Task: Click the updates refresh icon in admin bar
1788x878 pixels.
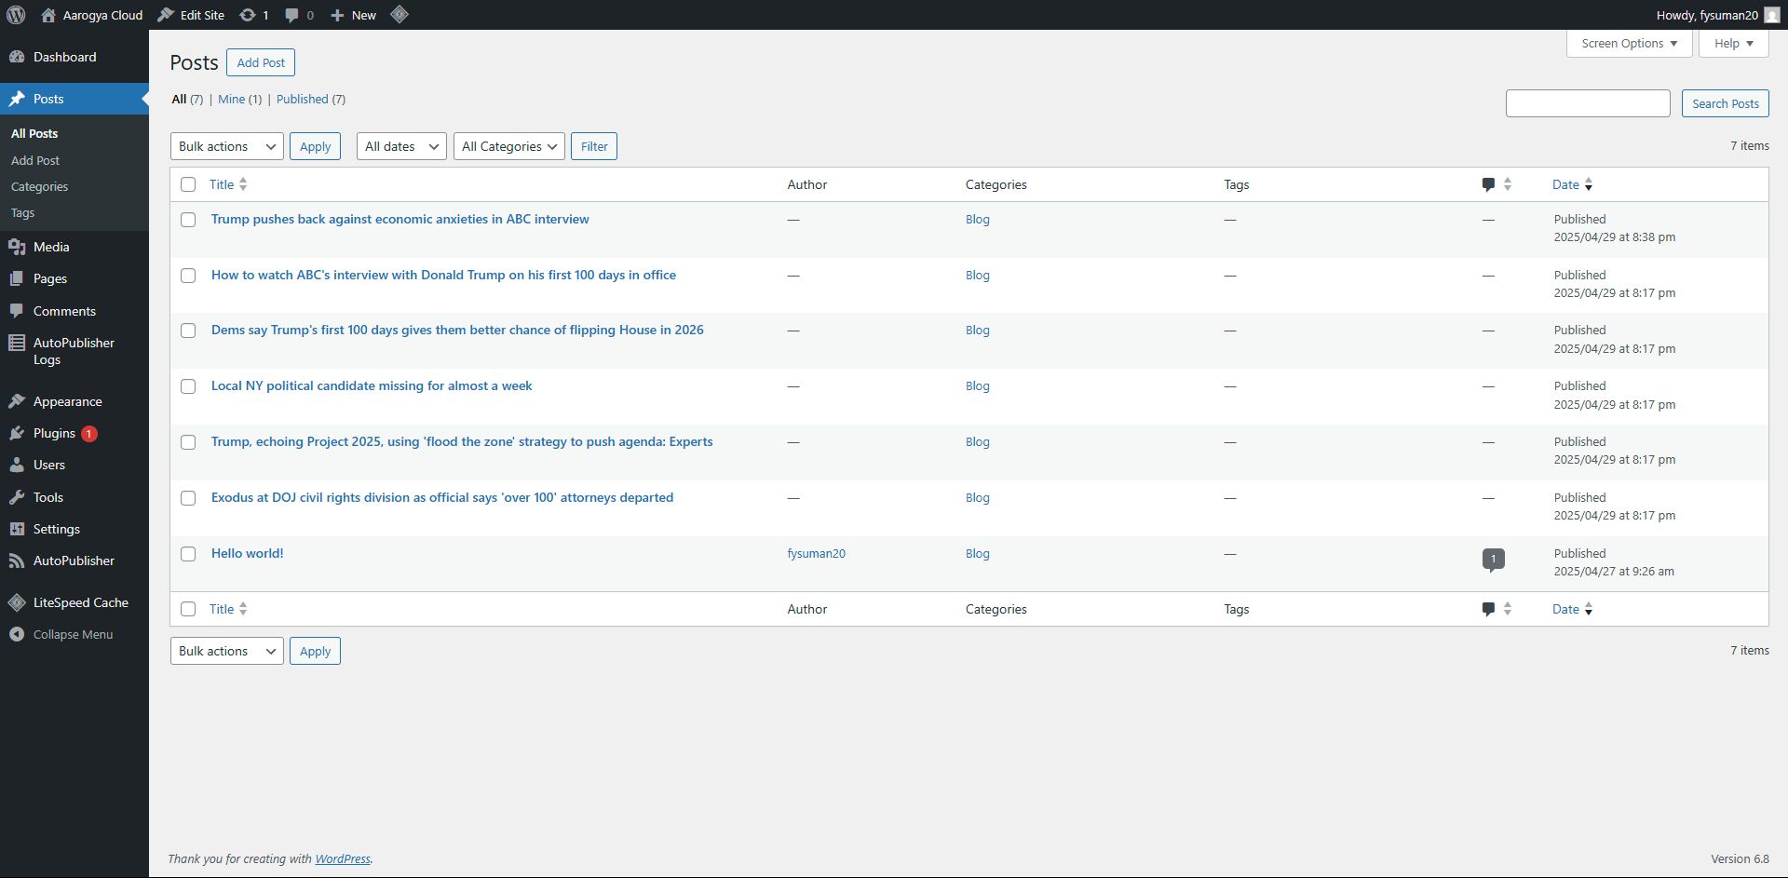Action: pyautogui.click(x=248, y=15)
